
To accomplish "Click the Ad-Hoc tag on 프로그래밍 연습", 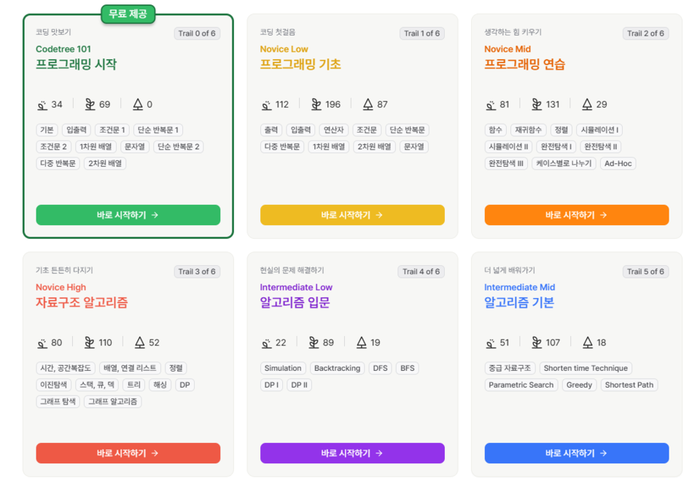I will [618, 163].
